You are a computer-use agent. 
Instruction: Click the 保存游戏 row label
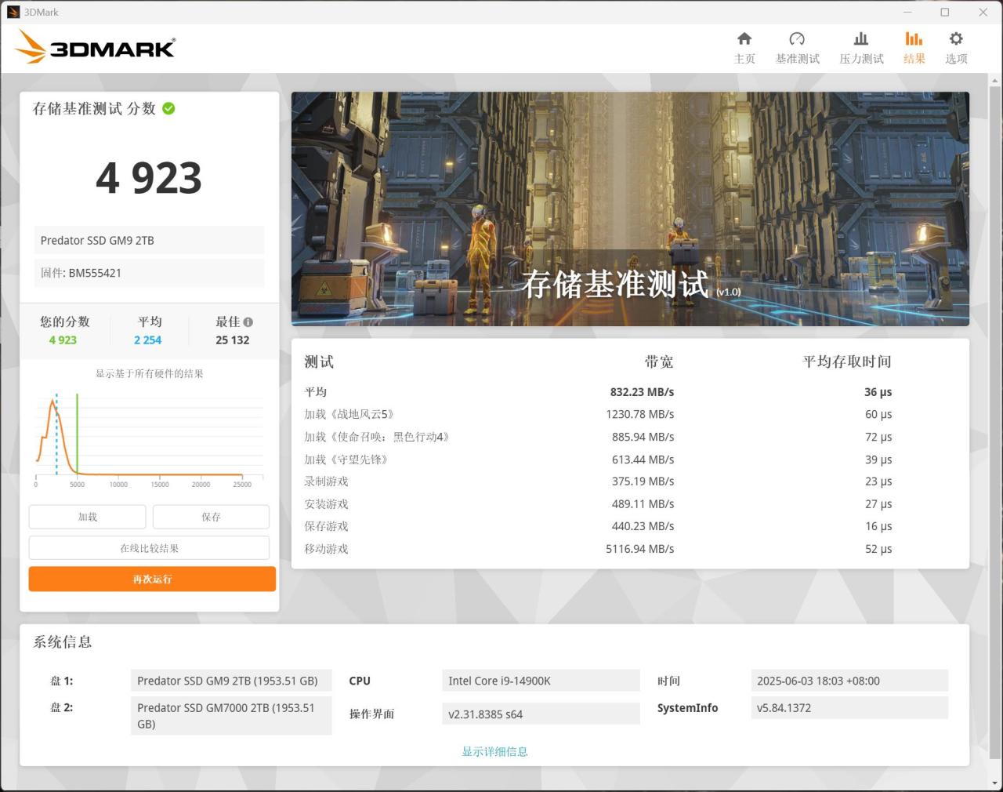pyautogui.click(x=326, y=526)
